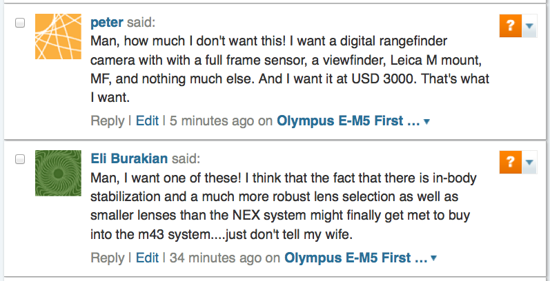Tick the checkbox next to Eli Burakian's comment

click(x=20, y=159)
